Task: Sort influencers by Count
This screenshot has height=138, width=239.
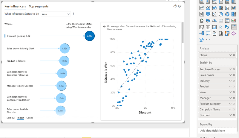Action: 29,118
